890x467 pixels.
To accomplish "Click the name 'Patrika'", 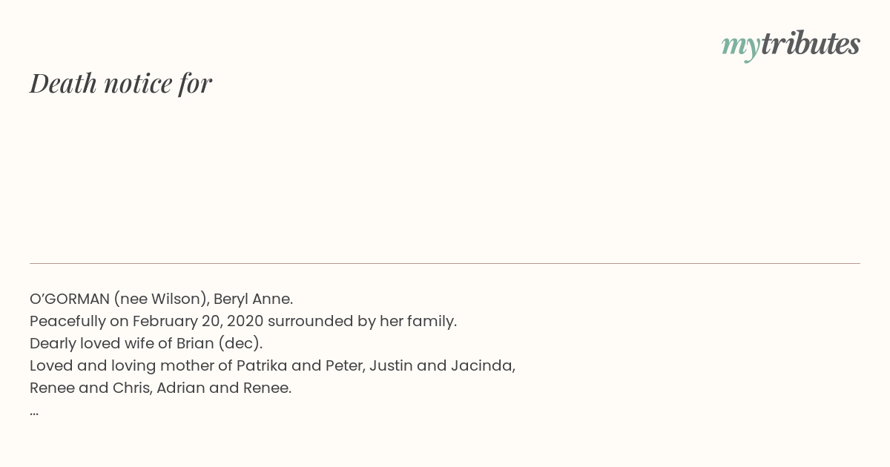I will [259, 365].
